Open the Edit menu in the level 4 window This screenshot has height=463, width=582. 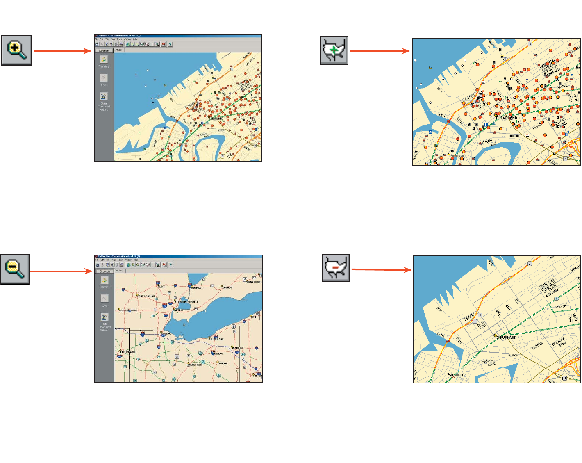[102, 260]
